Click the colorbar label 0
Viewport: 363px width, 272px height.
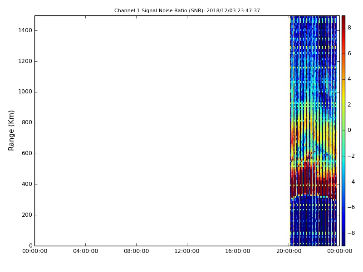349,130
